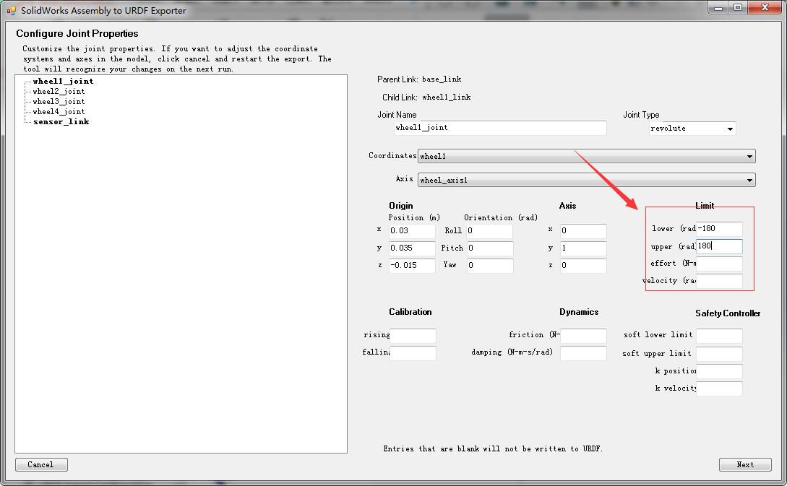Image resolution: width=787 pixels, height=486 pixels.
Task: Click the Origin position z field
Action: point(412,265)
